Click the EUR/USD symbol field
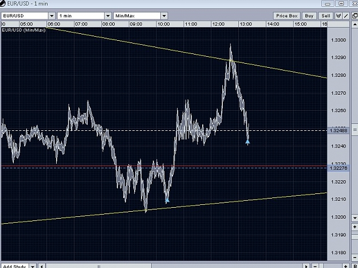 [25, 15]
